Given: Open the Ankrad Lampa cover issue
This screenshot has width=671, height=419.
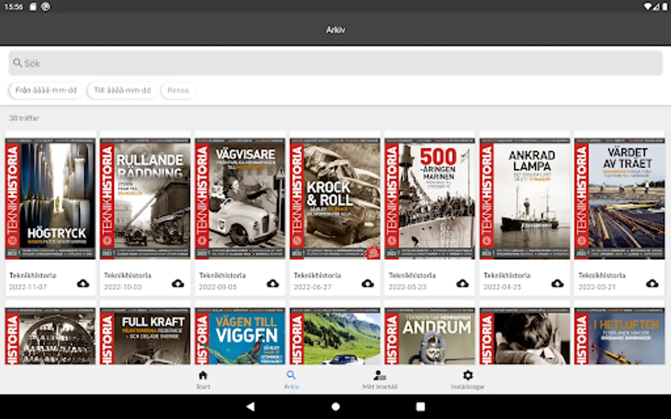Looking at the screenshot, I should coord(525,199).
